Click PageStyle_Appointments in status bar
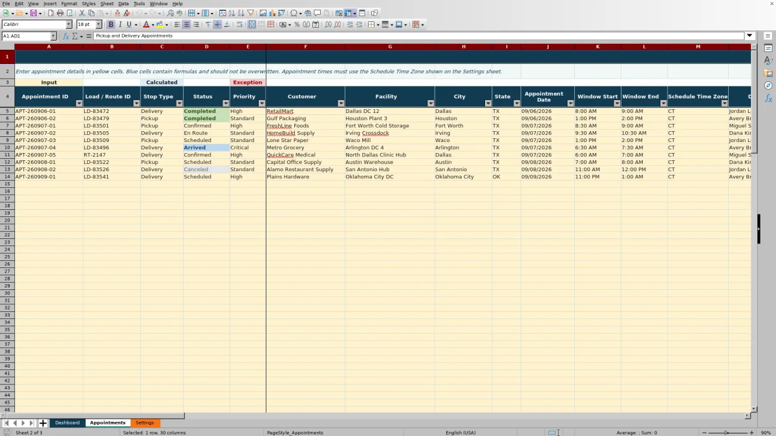The image size is (776, 436). [x=295, y=433]
